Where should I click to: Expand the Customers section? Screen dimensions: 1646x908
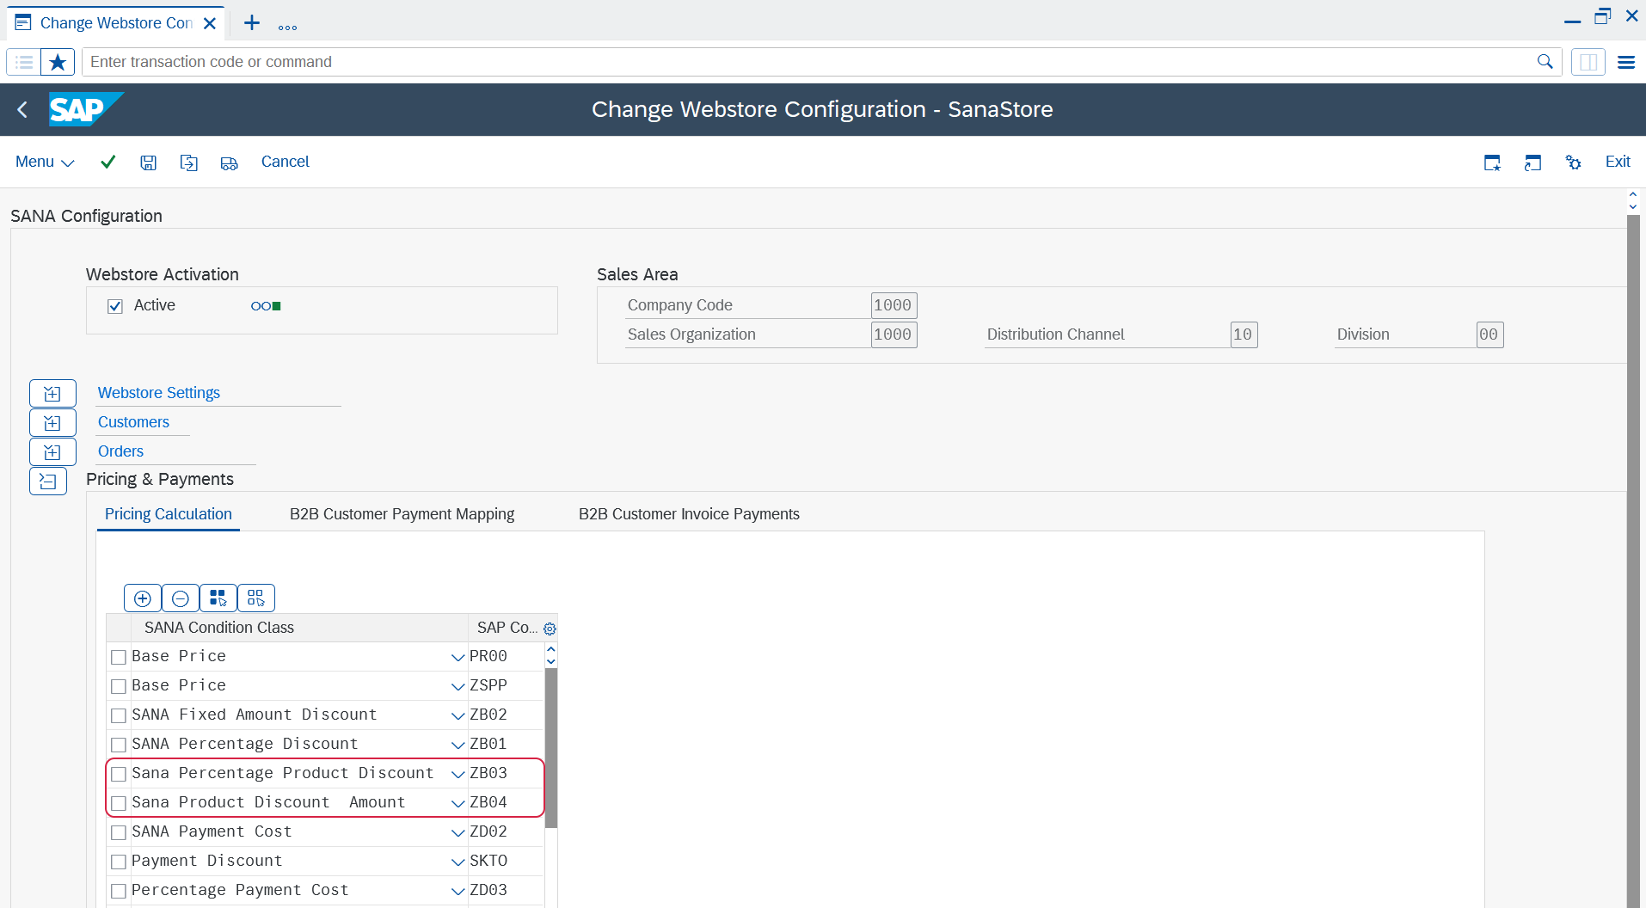coord(52,423)
